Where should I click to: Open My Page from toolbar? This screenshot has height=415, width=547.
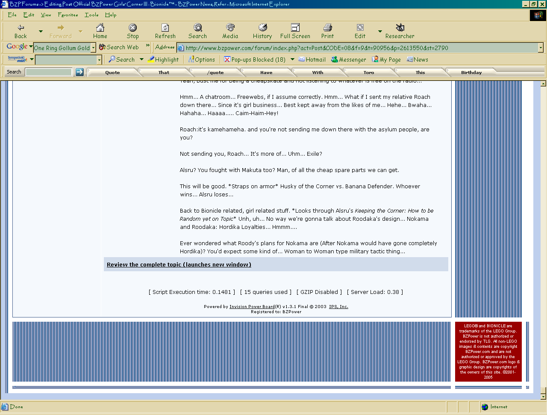click(x=386, y=59)
